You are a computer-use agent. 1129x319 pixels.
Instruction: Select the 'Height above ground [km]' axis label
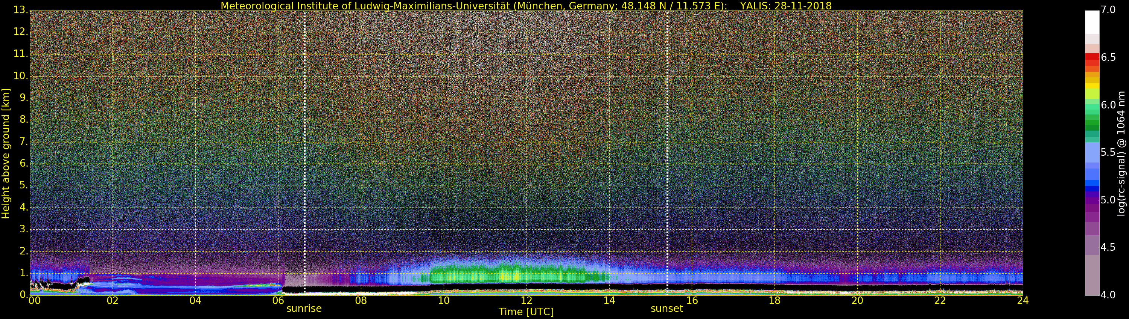tap(6, 153)
